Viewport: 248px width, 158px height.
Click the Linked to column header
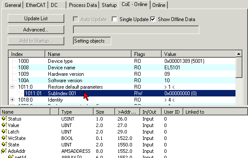click(215, 112)
